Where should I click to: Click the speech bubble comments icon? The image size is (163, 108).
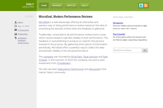point(15,30)
